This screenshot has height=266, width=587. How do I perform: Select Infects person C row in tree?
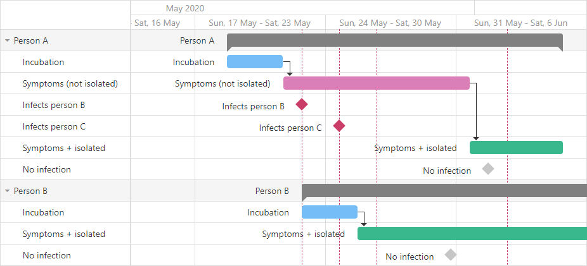[x=65, y=126]
